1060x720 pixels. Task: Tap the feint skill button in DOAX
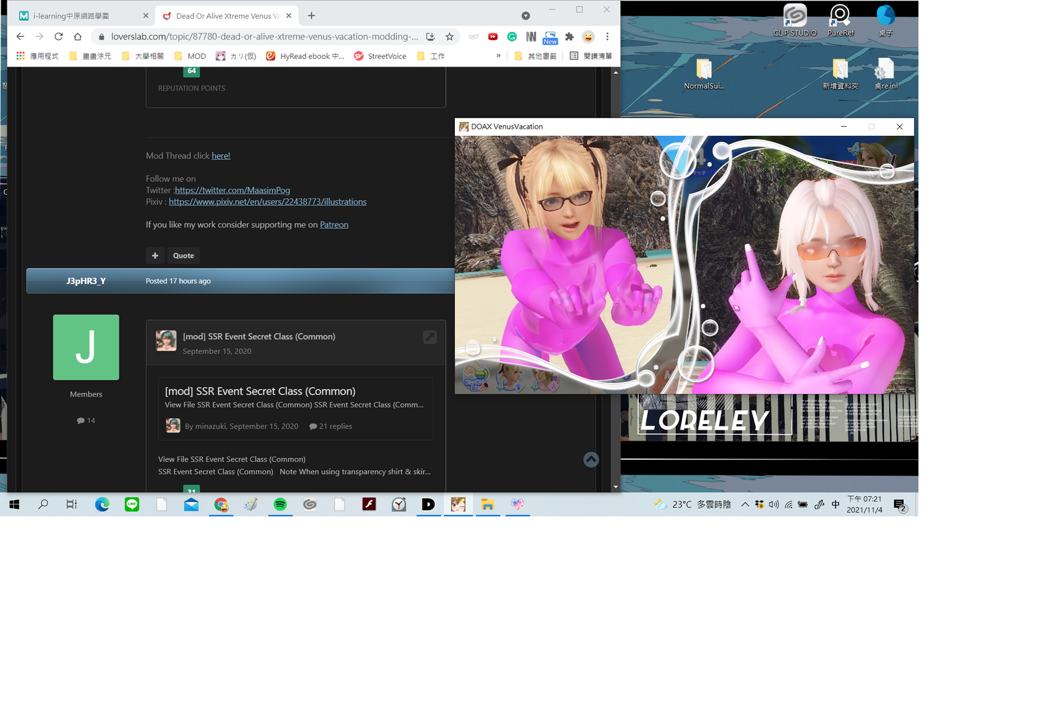click(x=475, y=378)
